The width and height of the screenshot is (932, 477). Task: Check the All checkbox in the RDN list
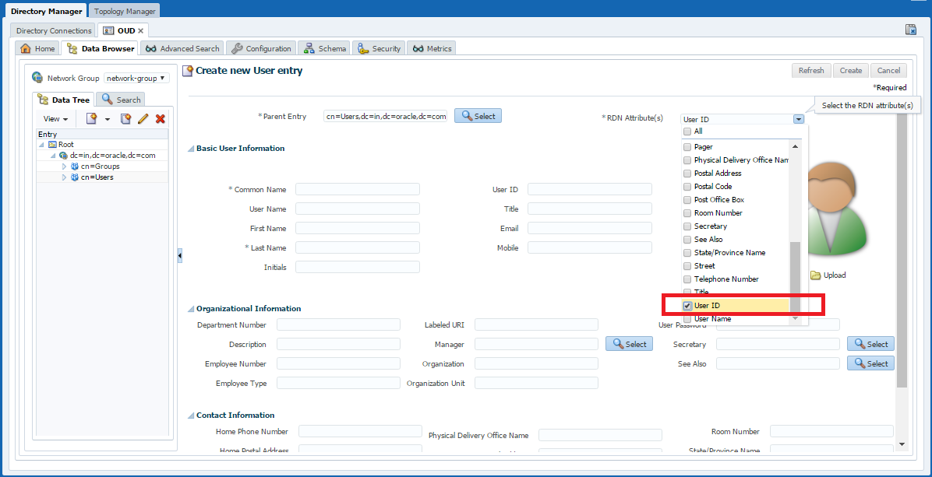point(687,132)
